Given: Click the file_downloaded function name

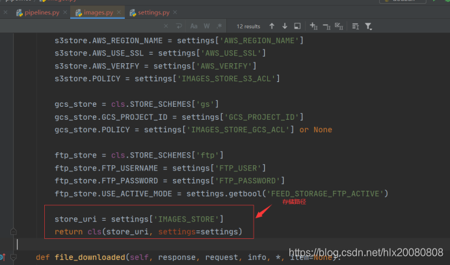Looking at the screenshot, I should click(x=90, y=257).
